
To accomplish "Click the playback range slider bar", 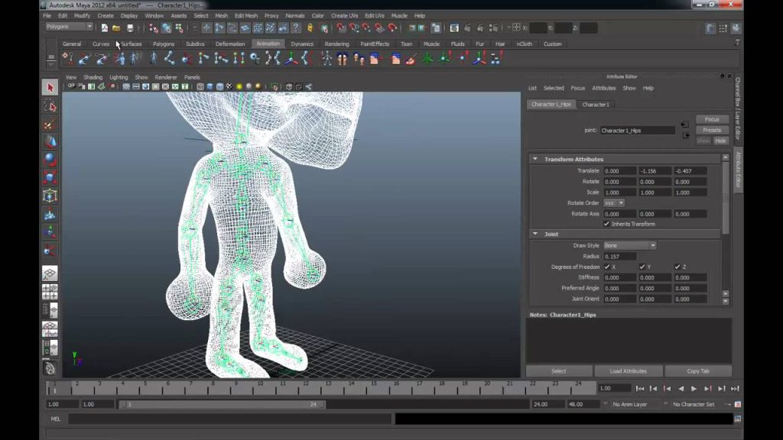I will 223,404.
